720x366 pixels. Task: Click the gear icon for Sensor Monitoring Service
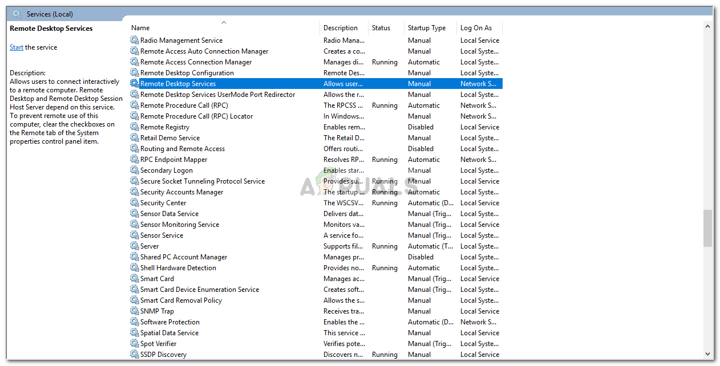[x=134, y=225]
